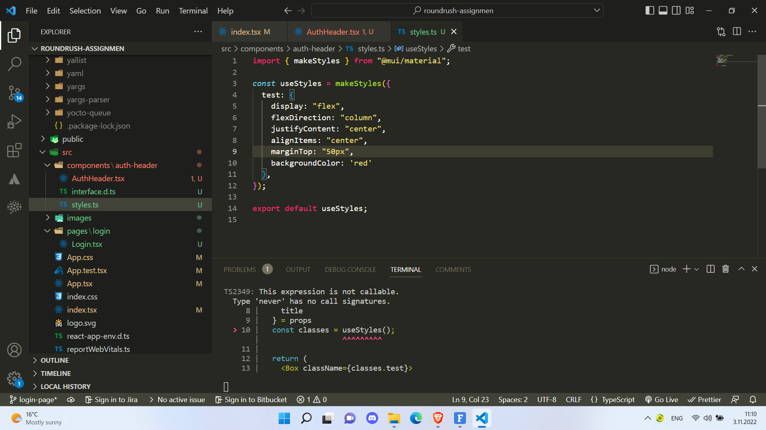Click the 'red' backgroundColor value
This screenshot has width=766, height=430.
point(361,163)
